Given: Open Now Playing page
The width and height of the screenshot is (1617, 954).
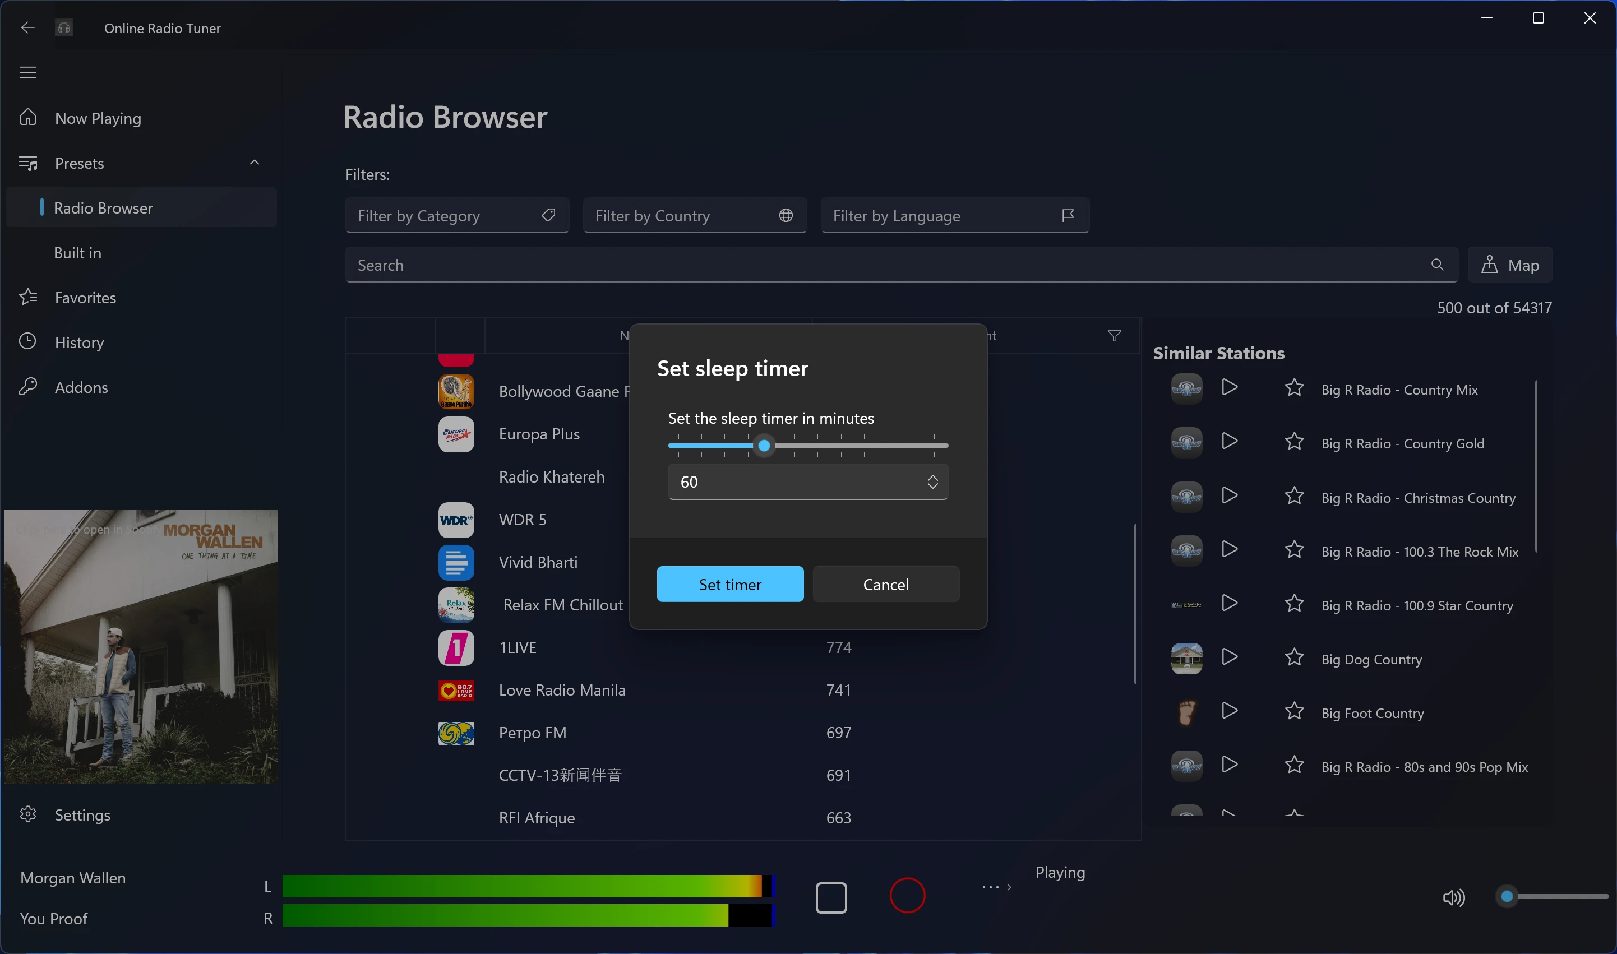Looking at the screenshot, I should pyautogui.click(x=141, y=118).
